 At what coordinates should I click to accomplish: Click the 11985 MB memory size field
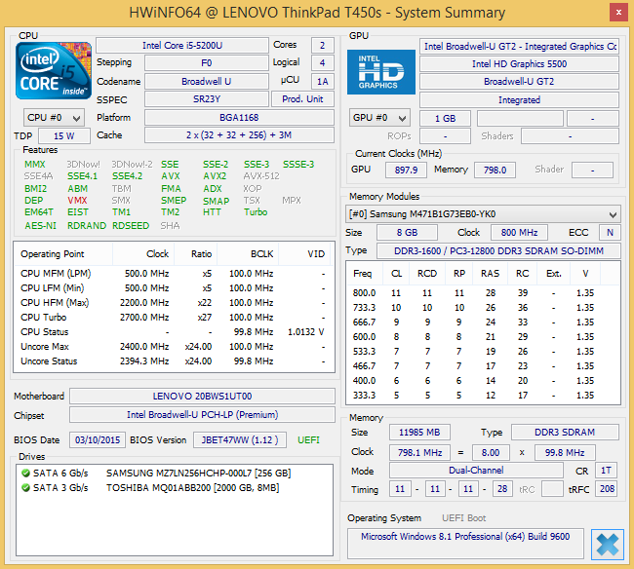(419, 433)
